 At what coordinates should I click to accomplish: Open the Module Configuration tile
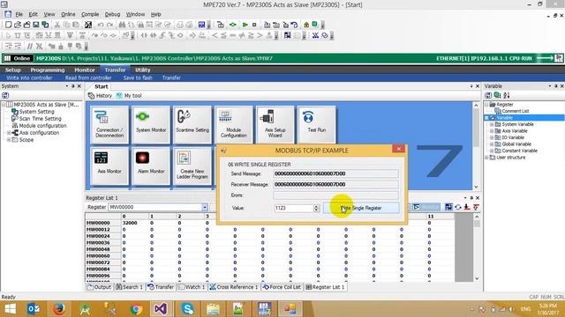[x=233, y=125]
